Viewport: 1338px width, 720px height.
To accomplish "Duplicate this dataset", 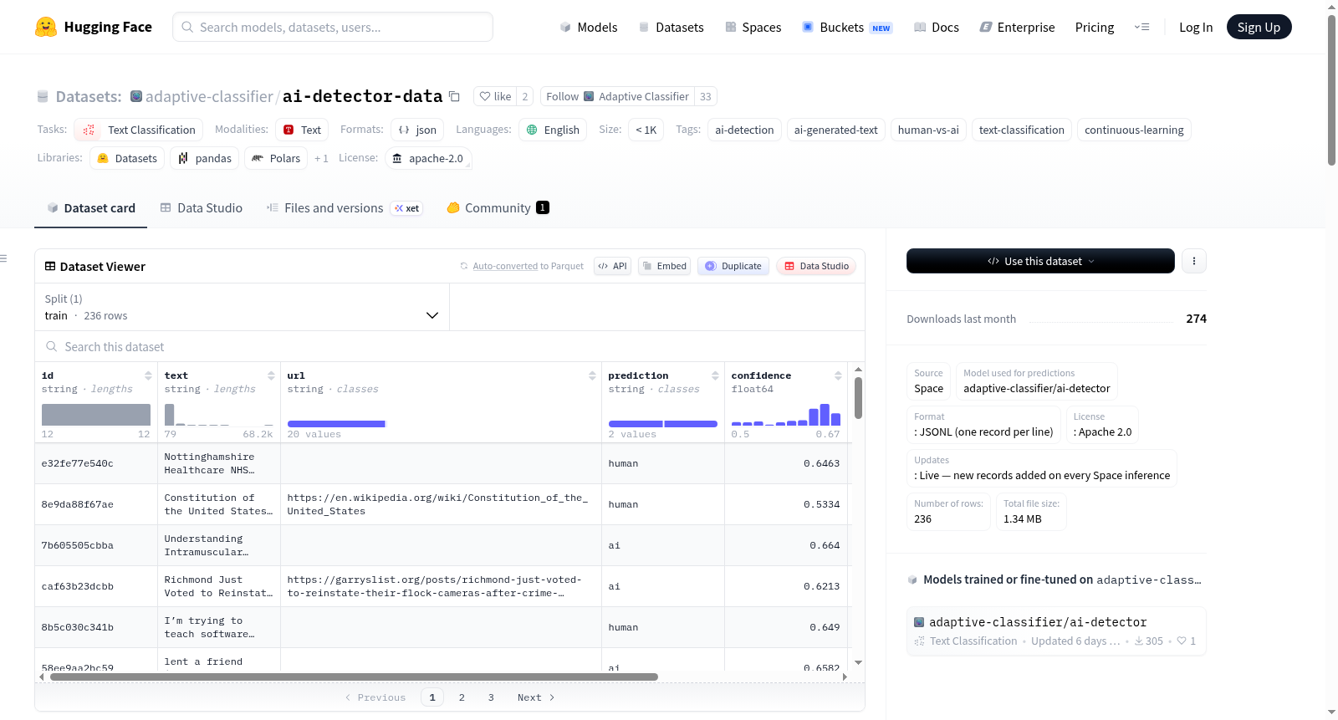I will point(733,266).
